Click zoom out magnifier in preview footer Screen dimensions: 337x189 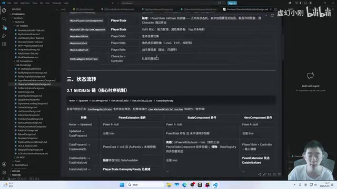(270, 174)
